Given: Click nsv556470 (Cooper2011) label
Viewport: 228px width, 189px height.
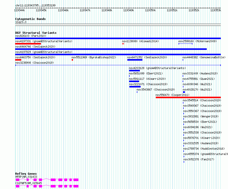Looking at the screenshot, I should tap(172, 95).
